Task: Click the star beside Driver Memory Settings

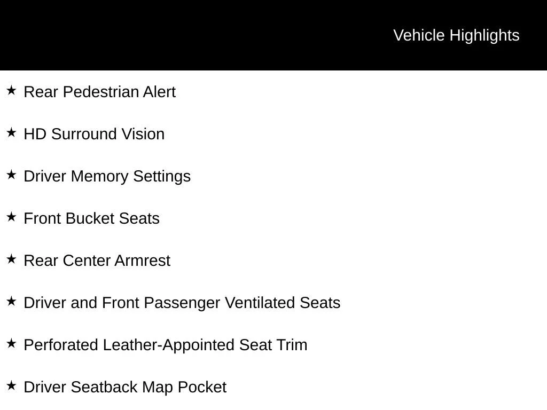Action: [x=11, y=175]
